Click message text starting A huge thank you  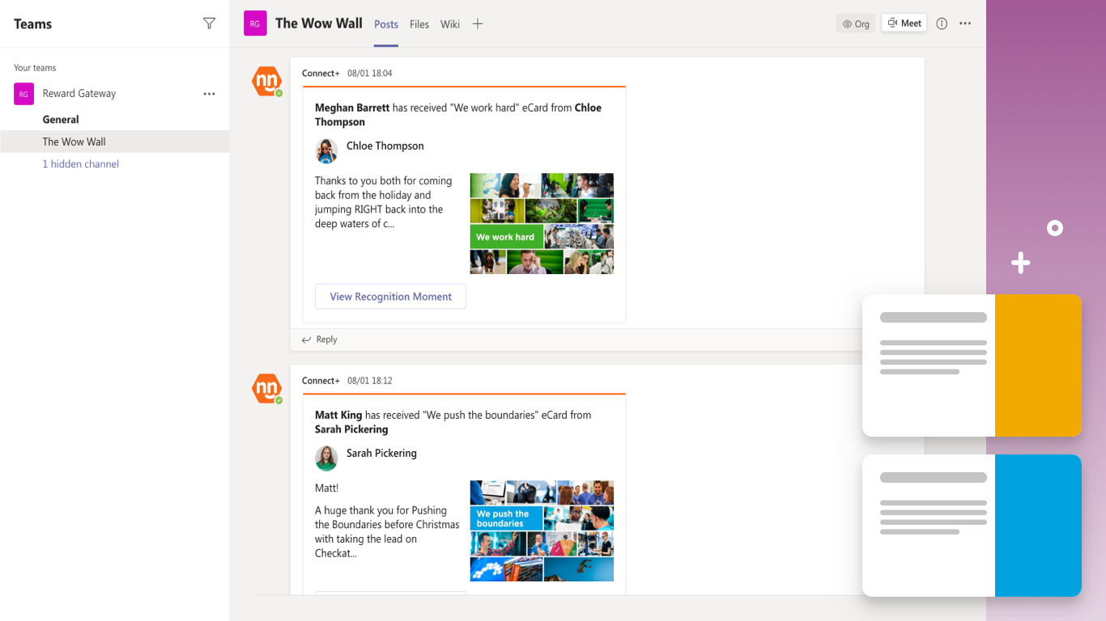pos(387,531)
